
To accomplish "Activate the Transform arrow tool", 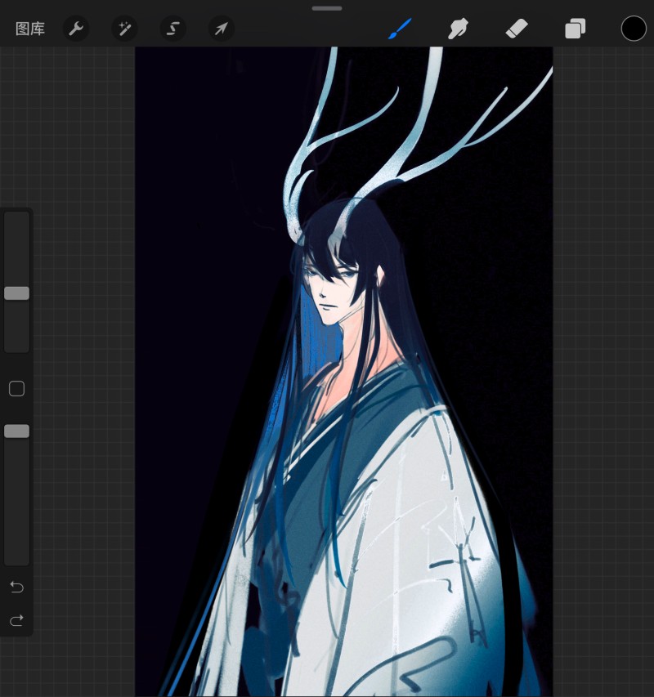I will tap(221, 29).
